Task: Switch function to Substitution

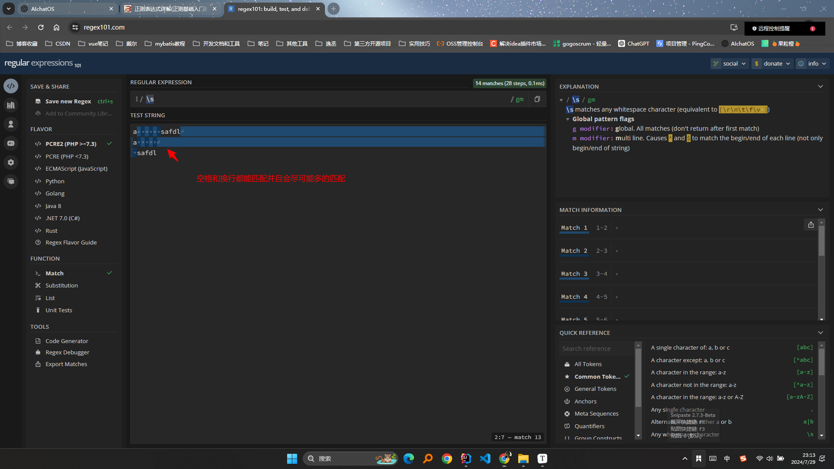Action: (x=62, y=285)
